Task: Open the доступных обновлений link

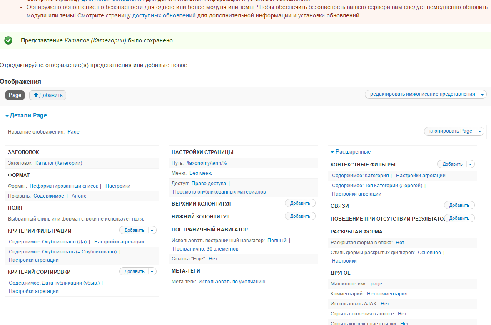Action: click(x=164, y=15)
